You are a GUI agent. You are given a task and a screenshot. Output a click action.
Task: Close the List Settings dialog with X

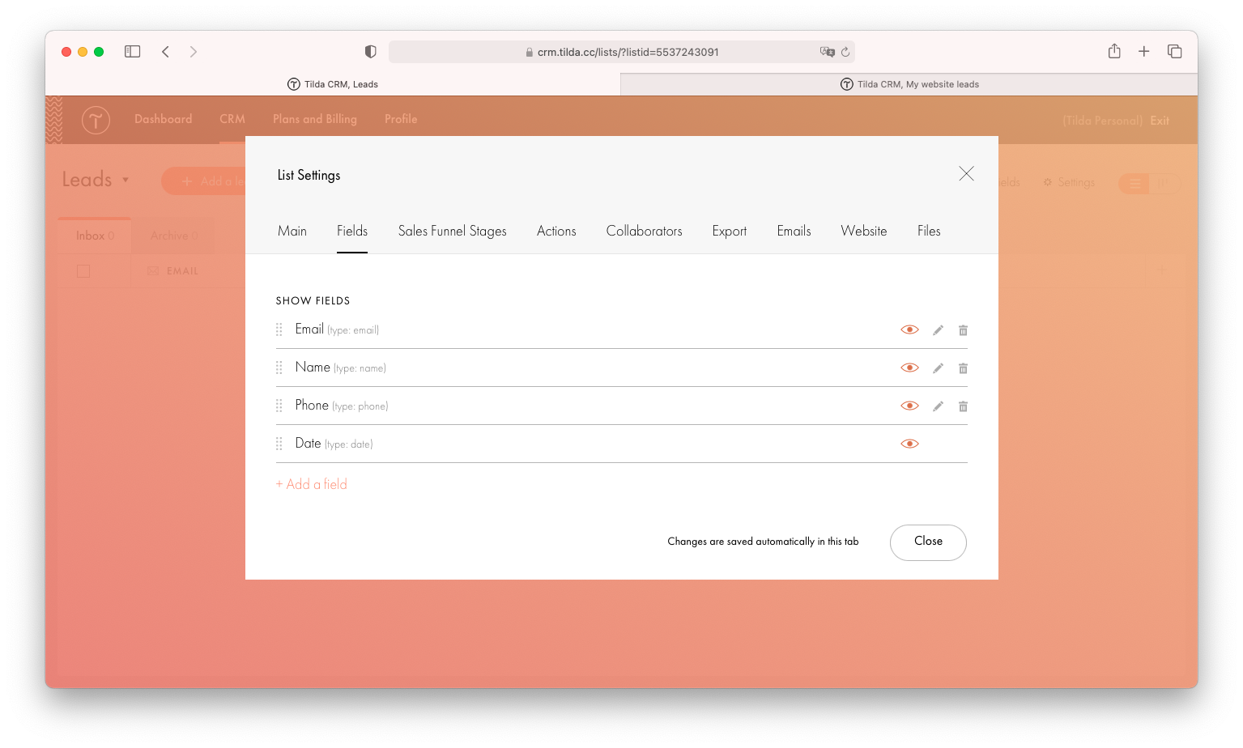[966, 173]
